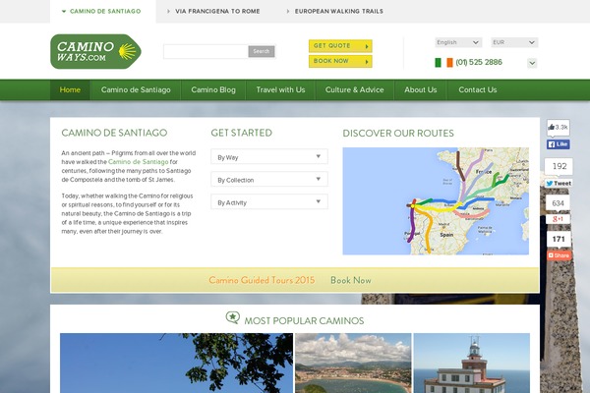The width and height of the screenshot is (590, 393).
Task: Click the Irish flag icon
Action: (443, 63)
